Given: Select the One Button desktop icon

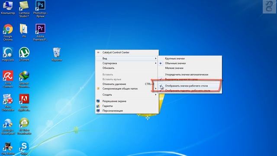Looking at the screenshot, I should tap(8, 149).
